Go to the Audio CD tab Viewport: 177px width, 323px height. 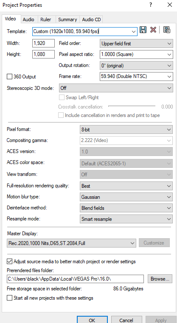click(x=91, y=19)
